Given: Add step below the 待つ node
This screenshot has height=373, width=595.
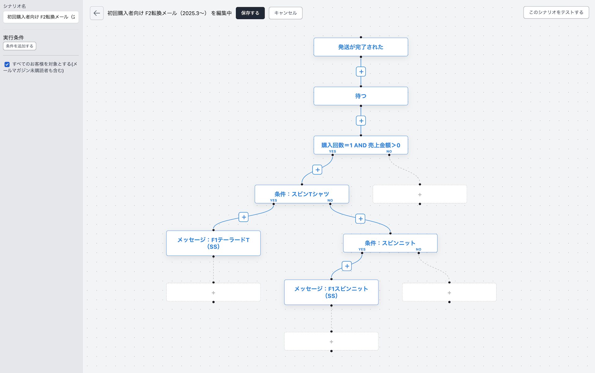Looking at the screenshot, I should 361,121.
